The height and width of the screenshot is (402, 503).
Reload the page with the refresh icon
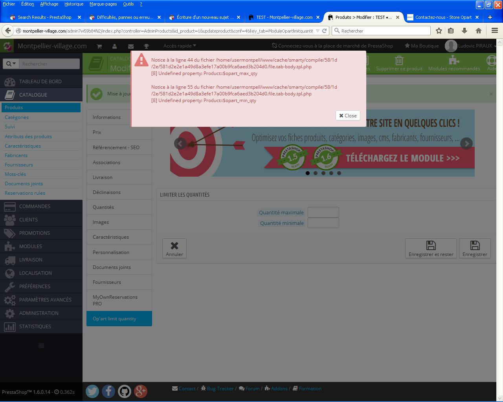click(325, 31)
